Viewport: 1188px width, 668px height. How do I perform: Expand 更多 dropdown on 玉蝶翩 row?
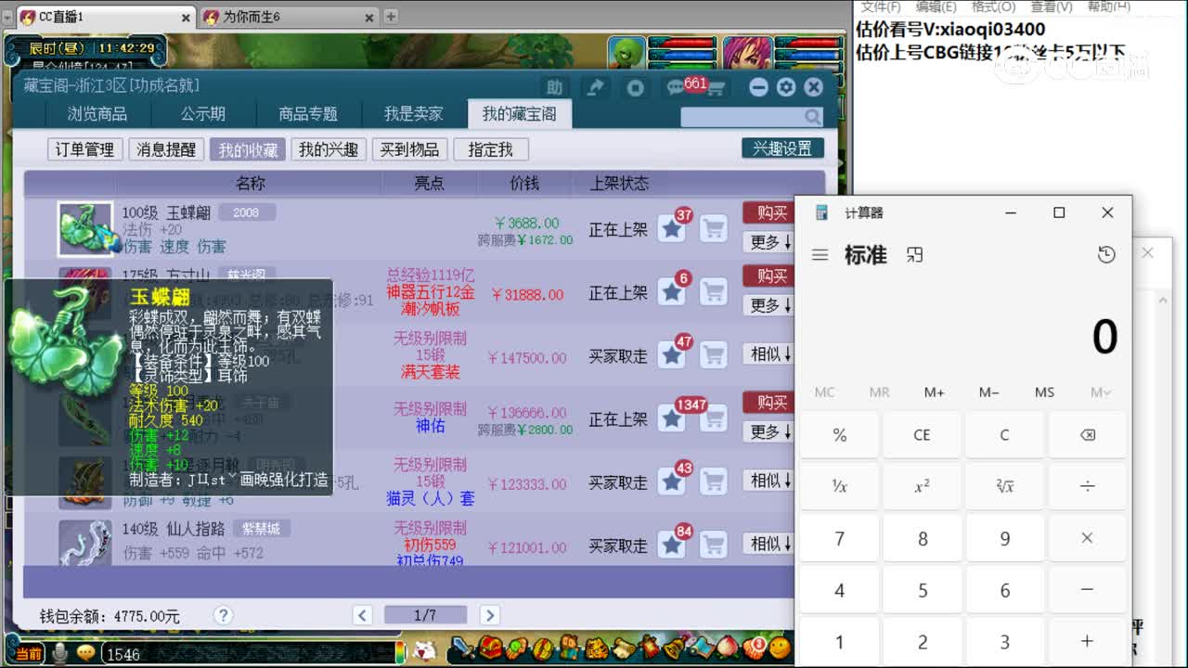pos(768,242)
